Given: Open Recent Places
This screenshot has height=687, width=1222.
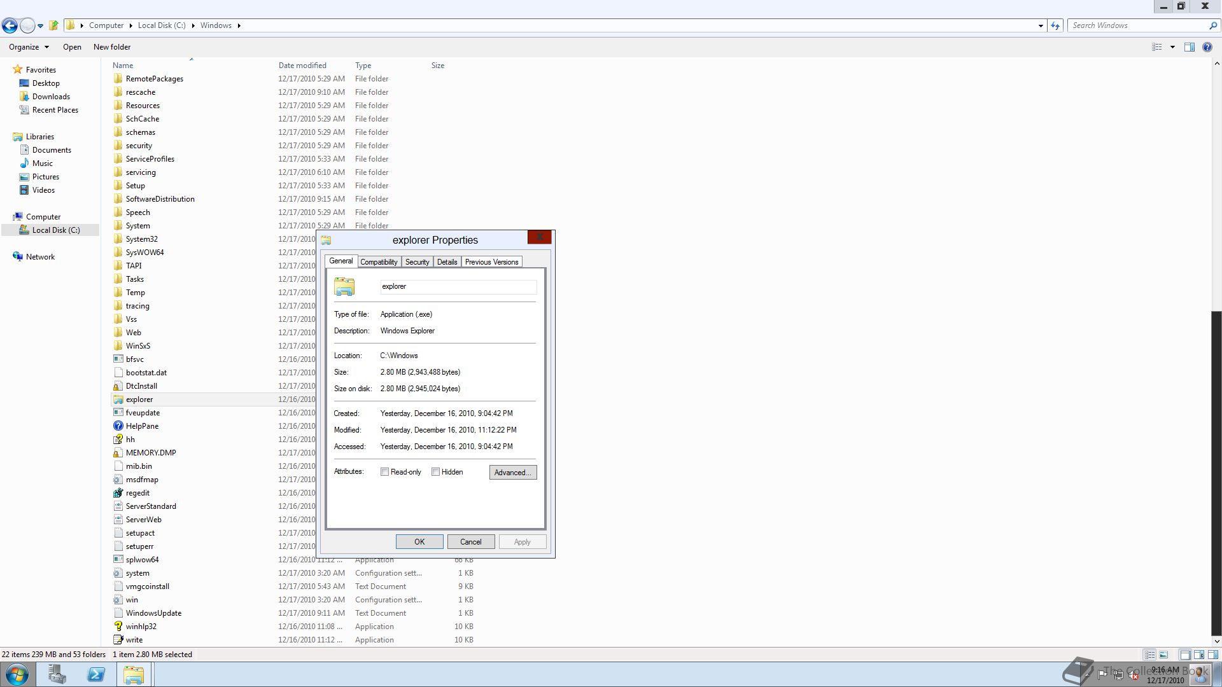Looking at the screenshot, I should pyautogui.click(x=55, y=110).
